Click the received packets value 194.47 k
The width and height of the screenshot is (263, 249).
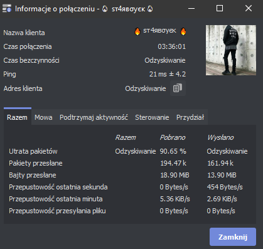click(x=173, y=163)
